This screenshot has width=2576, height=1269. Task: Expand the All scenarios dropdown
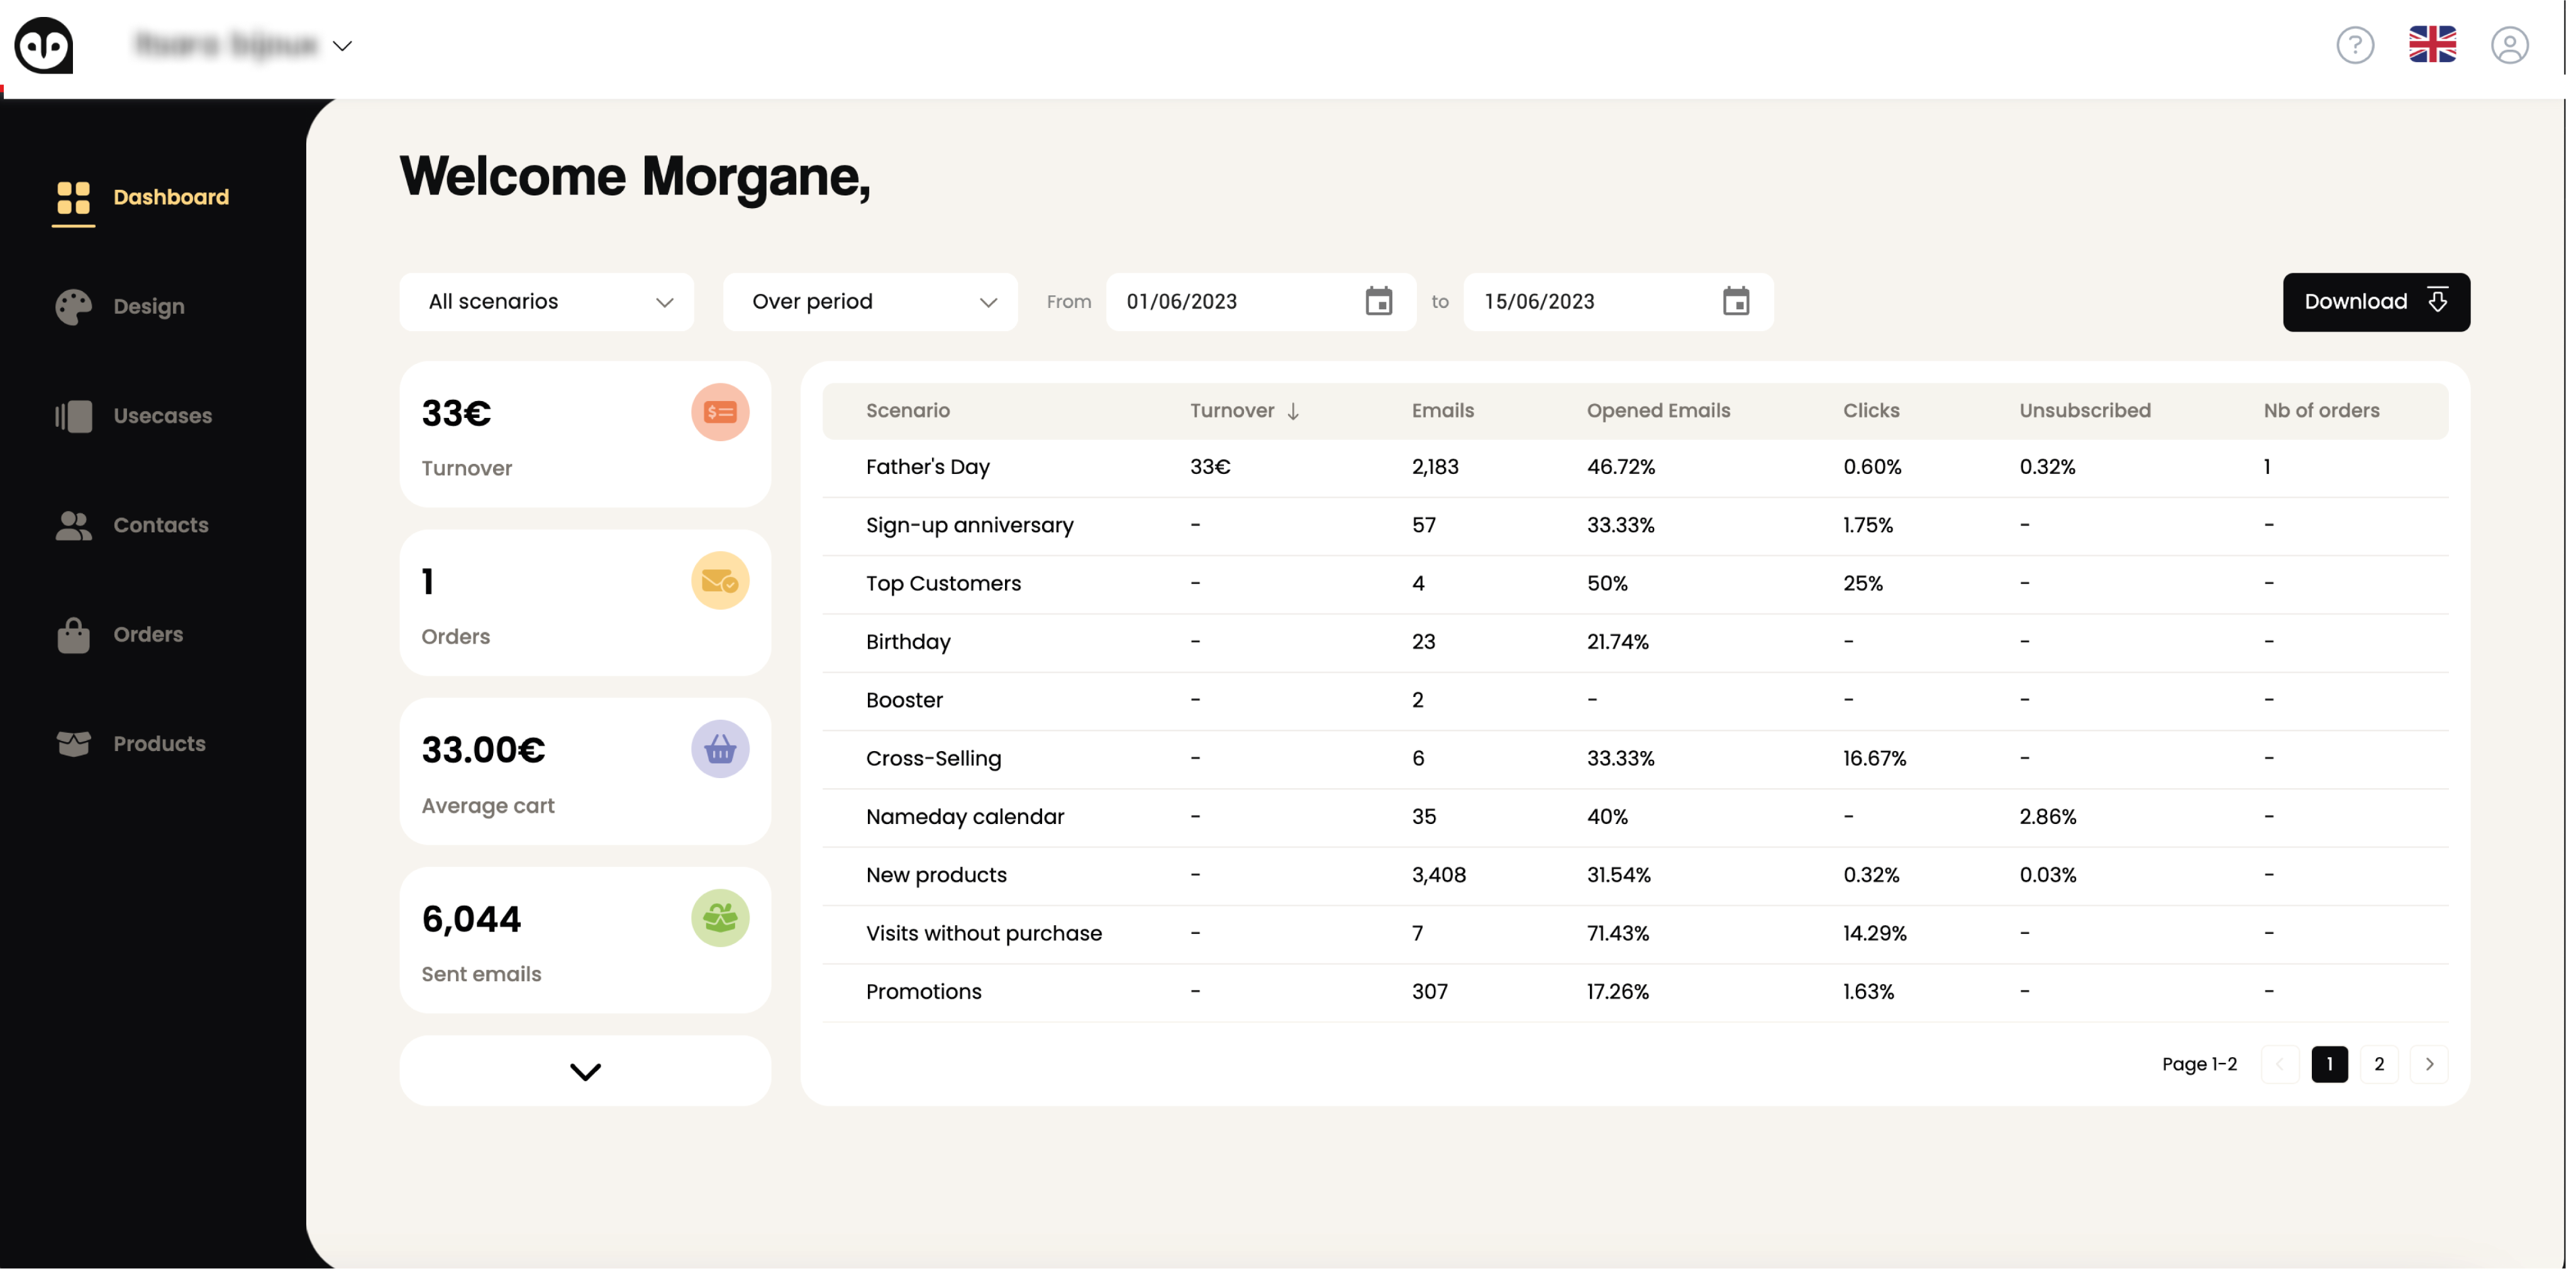click(546, 301)
